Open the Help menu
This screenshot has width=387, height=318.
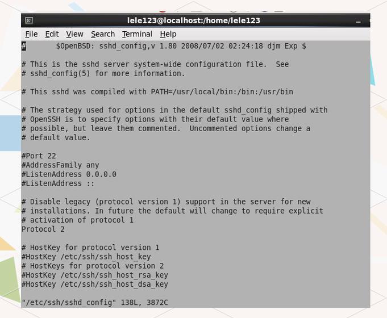(x=168, y=34)
